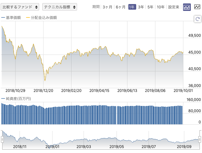Switch to area chart view icon
202x153 pixels.
pos(187,7)
